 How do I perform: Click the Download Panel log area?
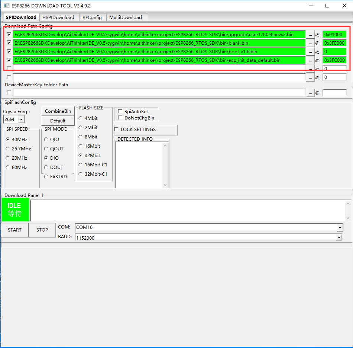click(x=188, y=210)
